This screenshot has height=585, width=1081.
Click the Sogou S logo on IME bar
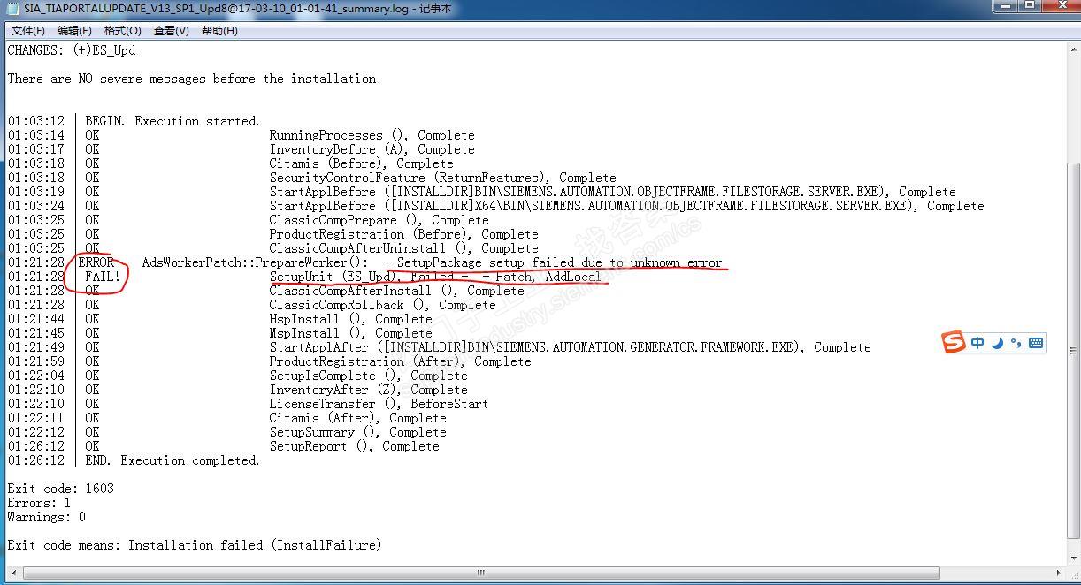click(954, 343)
